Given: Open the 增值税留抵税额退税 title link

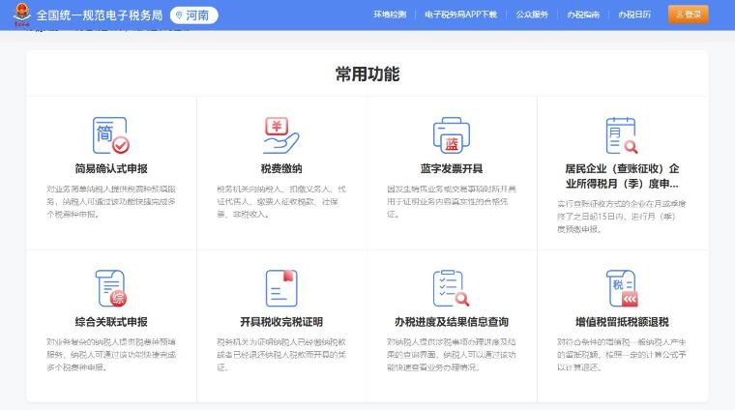Looking at the screenshot, I should coord(621,322).
